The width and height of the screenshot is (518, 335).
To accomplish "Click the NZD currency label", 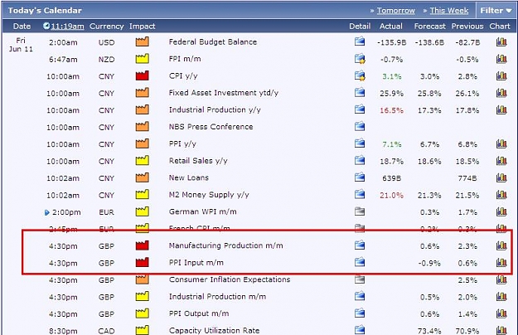I will click(x=106, y=60).
